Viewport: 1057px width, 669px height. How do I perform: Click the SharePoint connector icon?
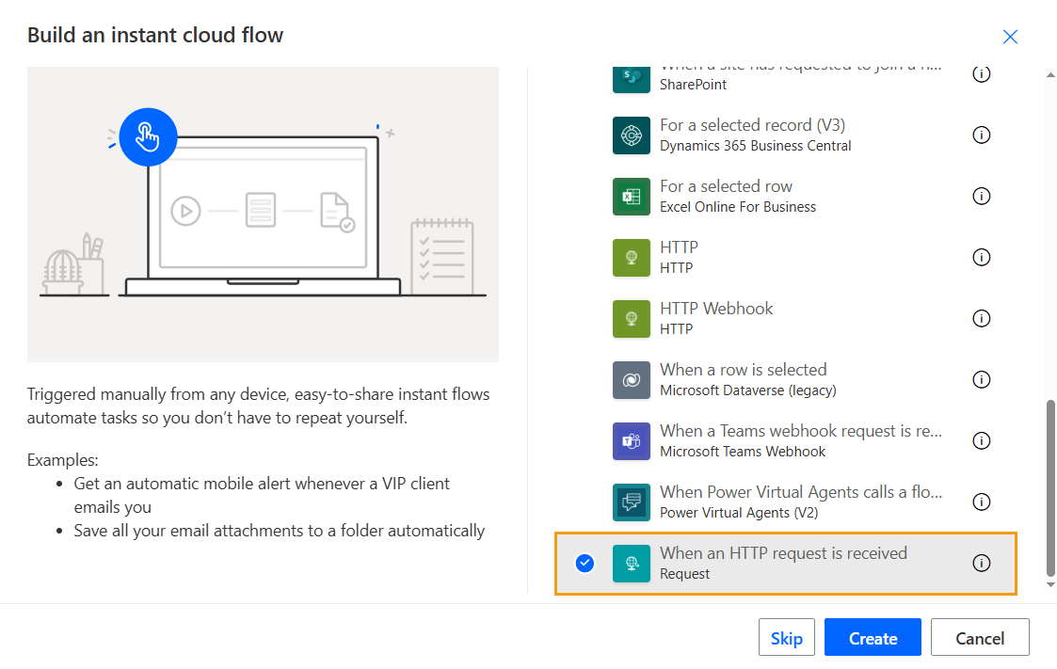(631, 75)
